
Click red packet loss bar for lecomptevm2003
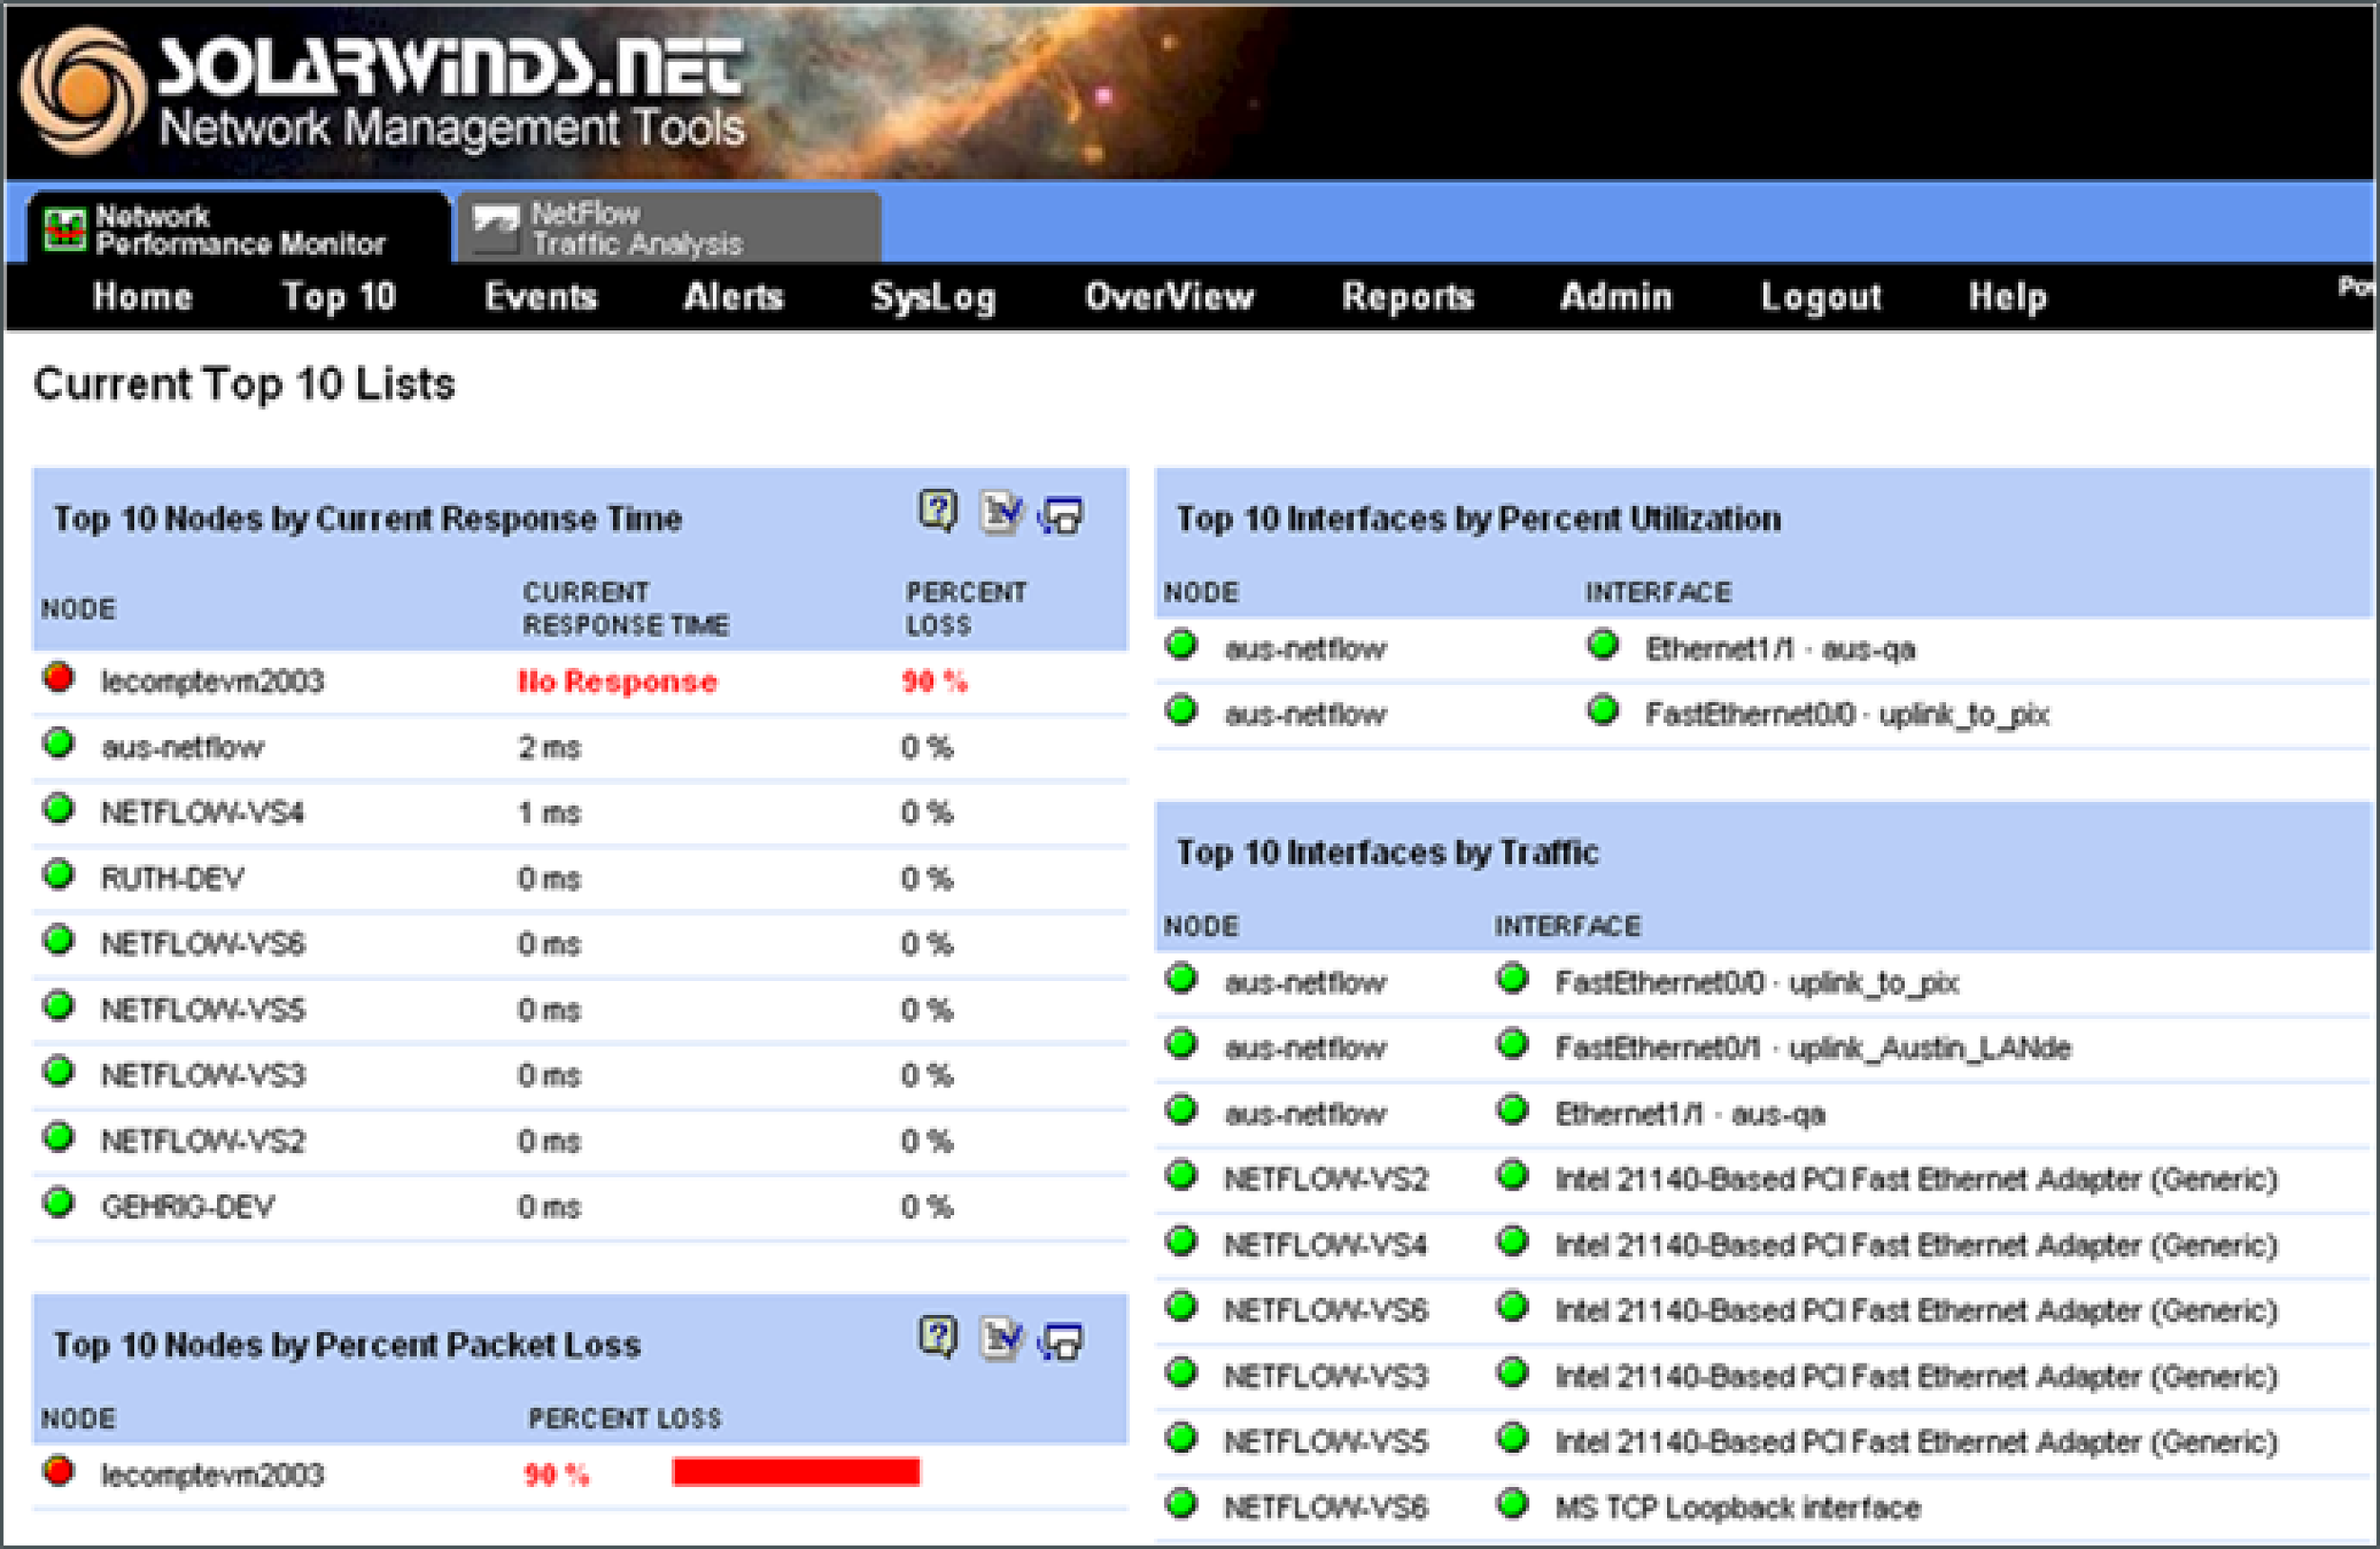point(796,1472)
